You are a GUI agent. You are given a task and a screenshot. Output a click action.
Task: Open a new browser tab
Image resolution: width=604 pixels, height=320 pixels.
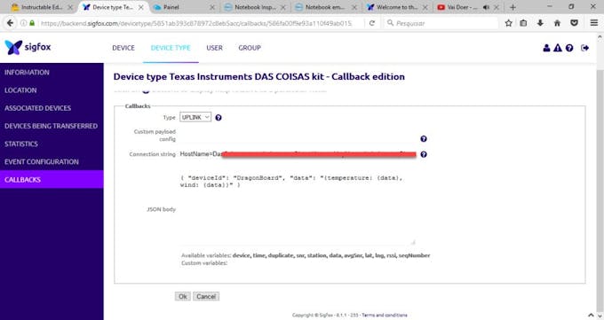513,7
